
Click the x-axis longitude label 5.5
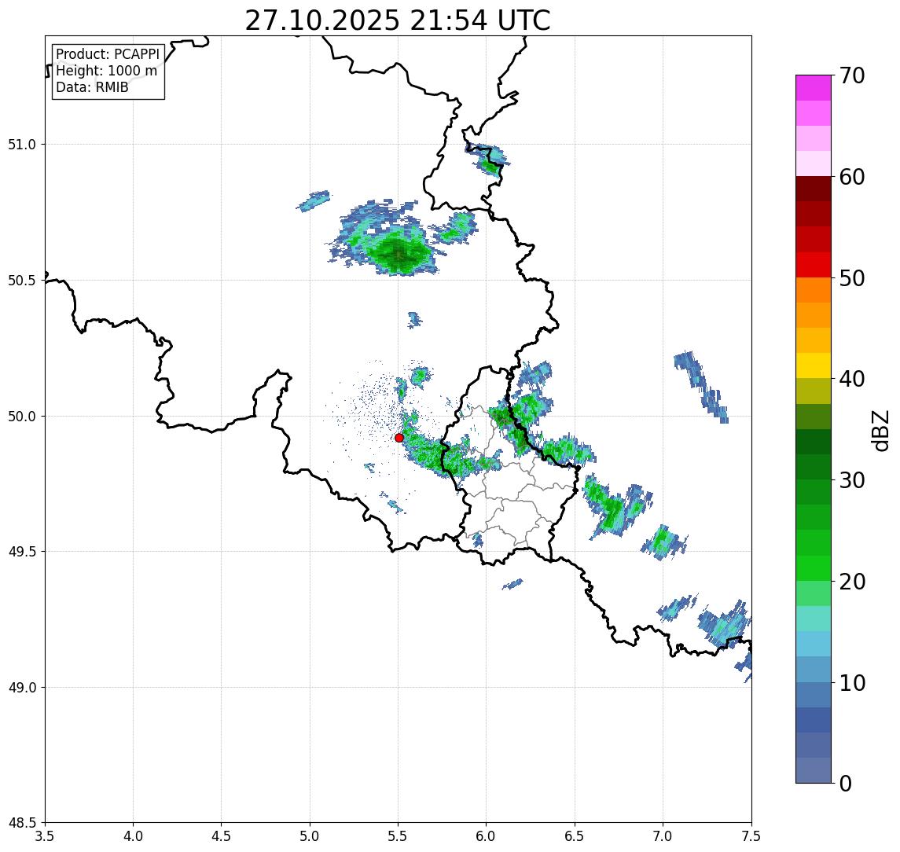[399, 836]
